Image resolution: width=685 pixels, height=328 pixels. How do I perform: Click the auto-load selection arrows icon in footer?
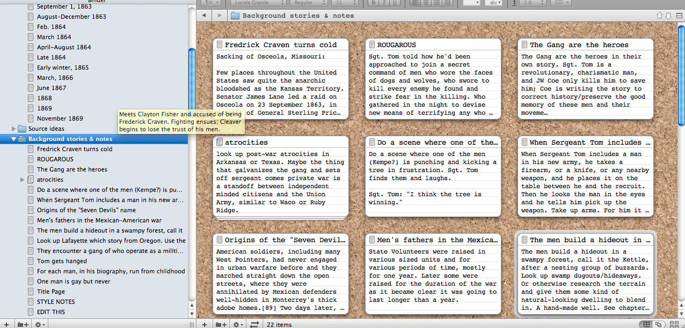click(254, 324)
